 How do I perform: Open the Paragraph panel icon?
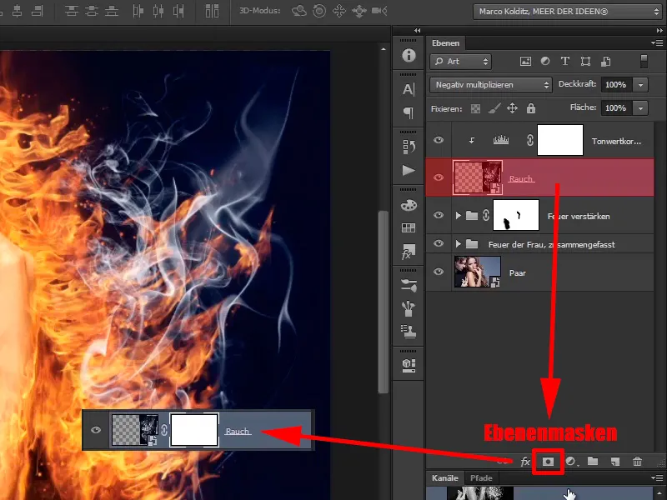(409, 112)
